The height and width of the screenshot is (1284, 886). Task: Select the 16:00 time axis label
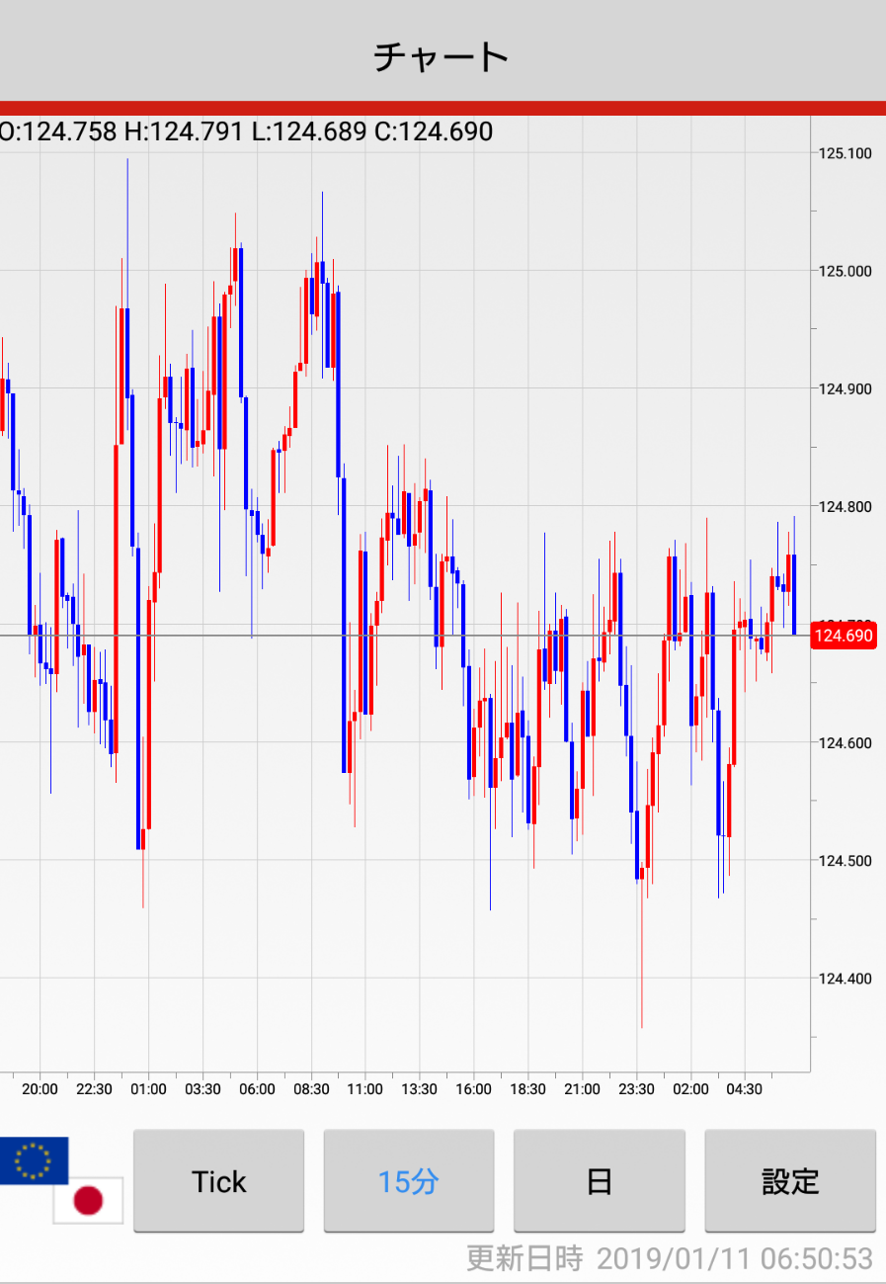473,1089
